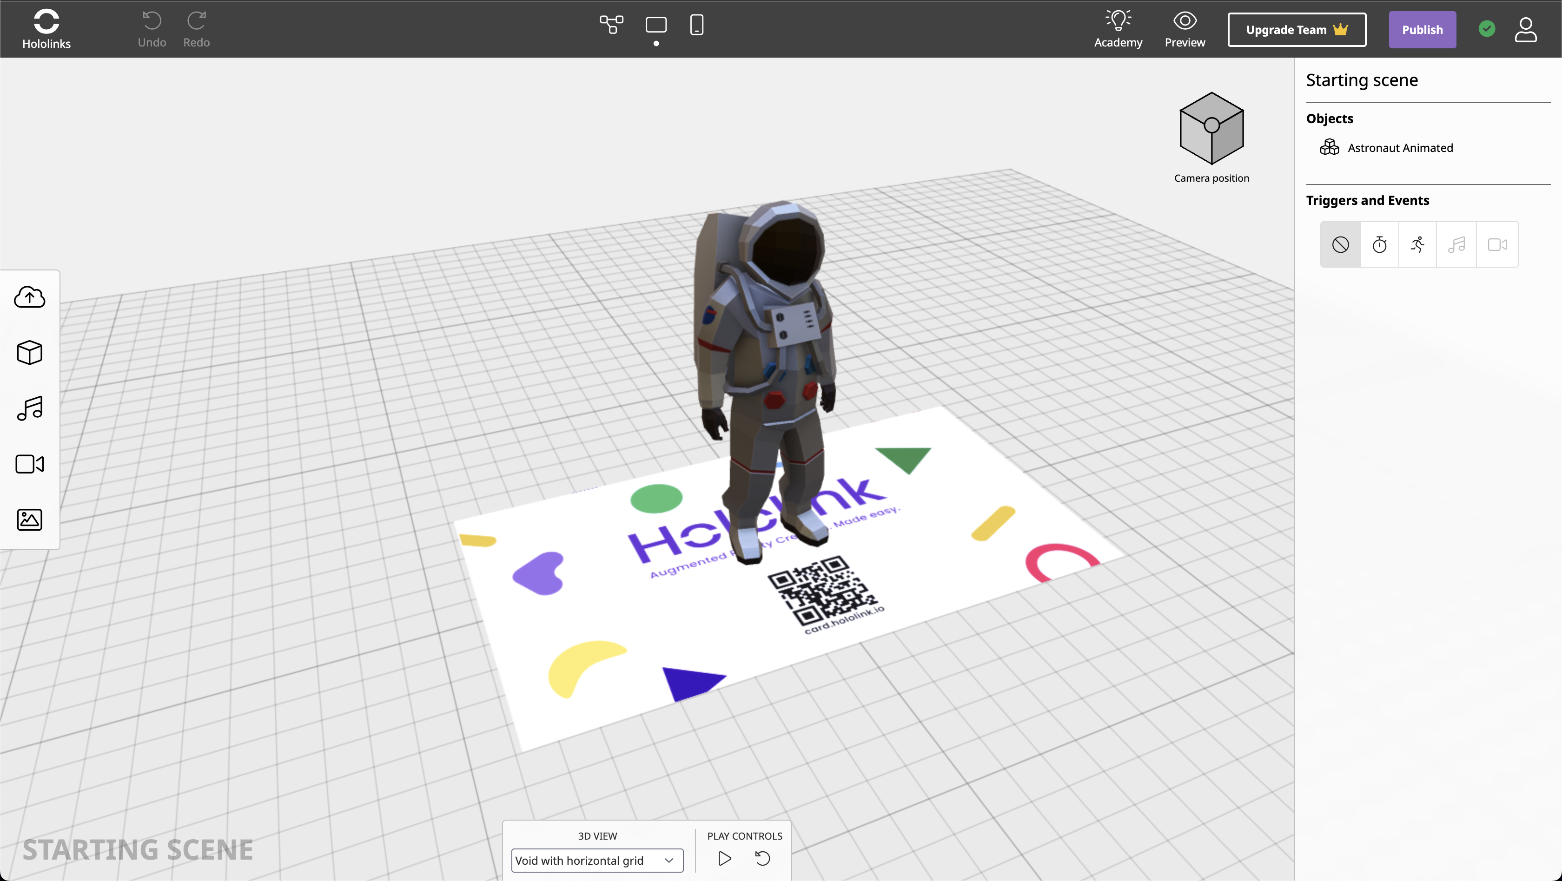
Task: Select the timer trigger
Action: tap(1379, 244)
